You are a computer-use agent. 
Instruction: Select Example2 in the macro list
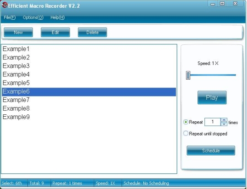point(89,57)
